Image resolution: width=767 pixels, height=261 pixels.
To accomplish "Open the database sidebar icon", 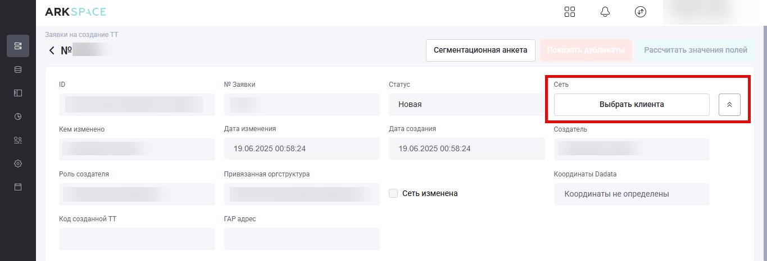I will coord(18,69).
